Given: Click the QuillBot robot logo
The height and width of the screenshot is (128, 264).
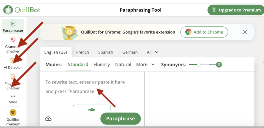Looking at the screenshot, I should pyautogui.click(x=8, y=10).
